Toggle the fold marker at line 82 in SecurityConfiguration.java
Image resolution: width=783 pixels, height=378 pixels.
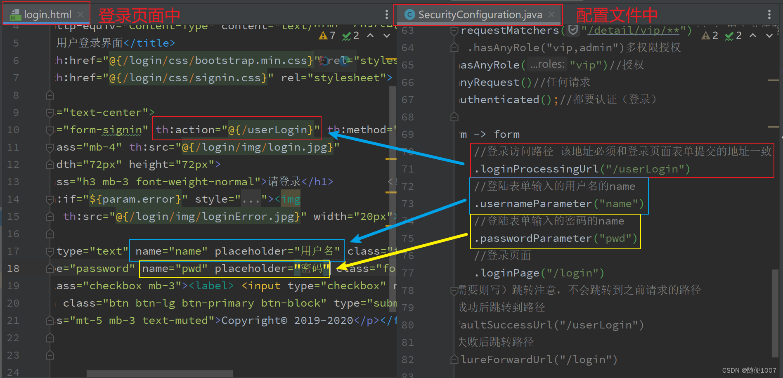454,360
